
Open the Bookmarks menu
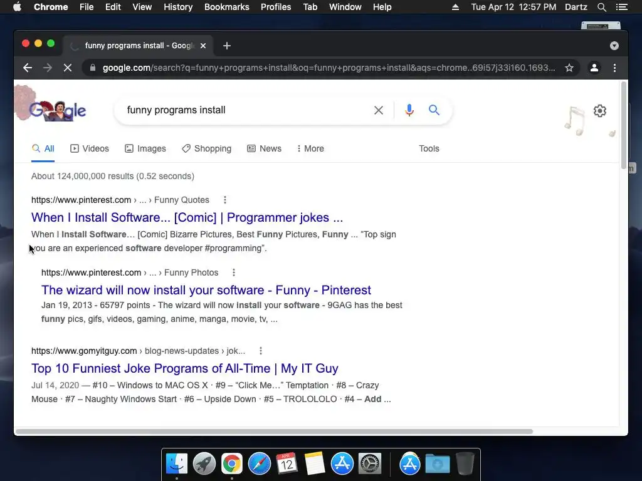pyautogui.click(x=227, y=7)
